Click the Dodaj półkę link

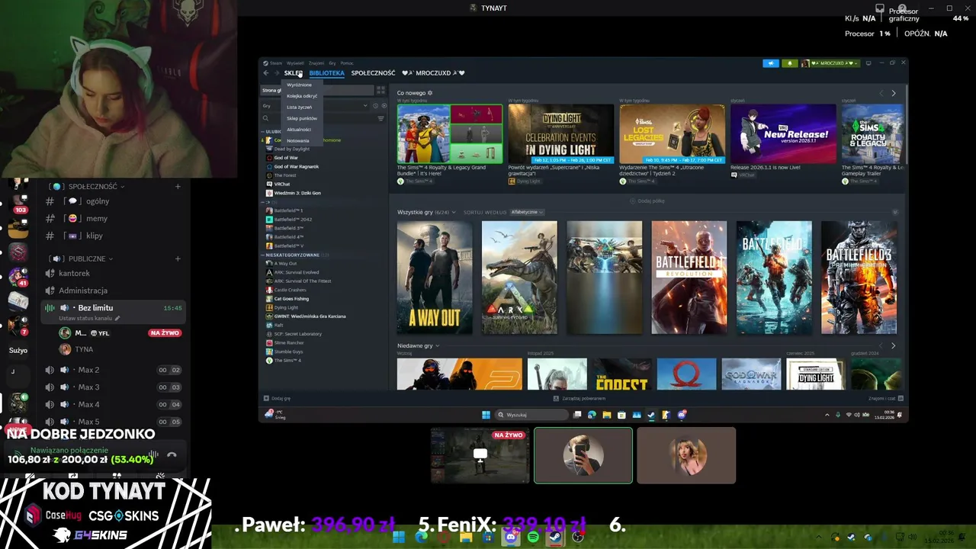pos(647,201)
